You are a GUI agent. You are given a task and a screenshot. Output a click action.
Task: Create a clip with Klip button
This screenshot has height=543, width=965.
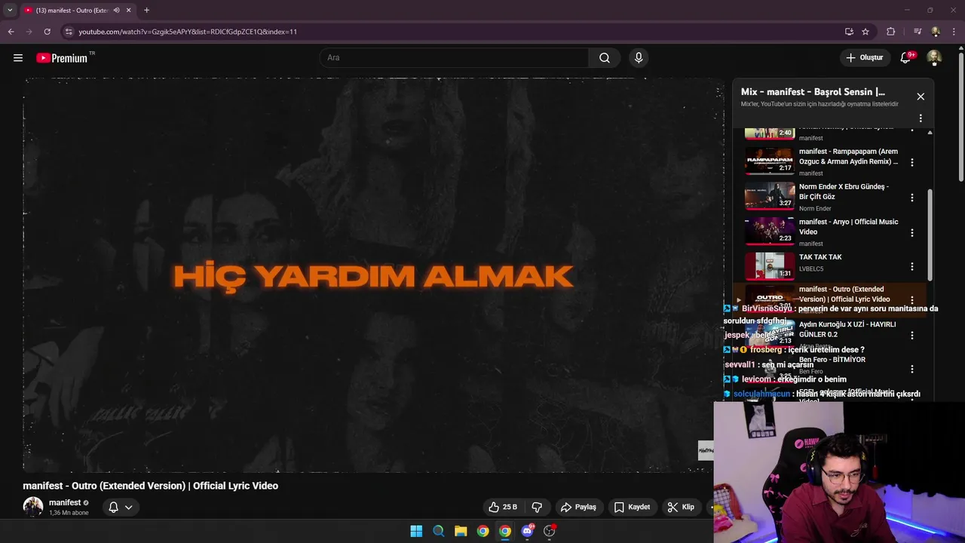click(x=681, y=507)
